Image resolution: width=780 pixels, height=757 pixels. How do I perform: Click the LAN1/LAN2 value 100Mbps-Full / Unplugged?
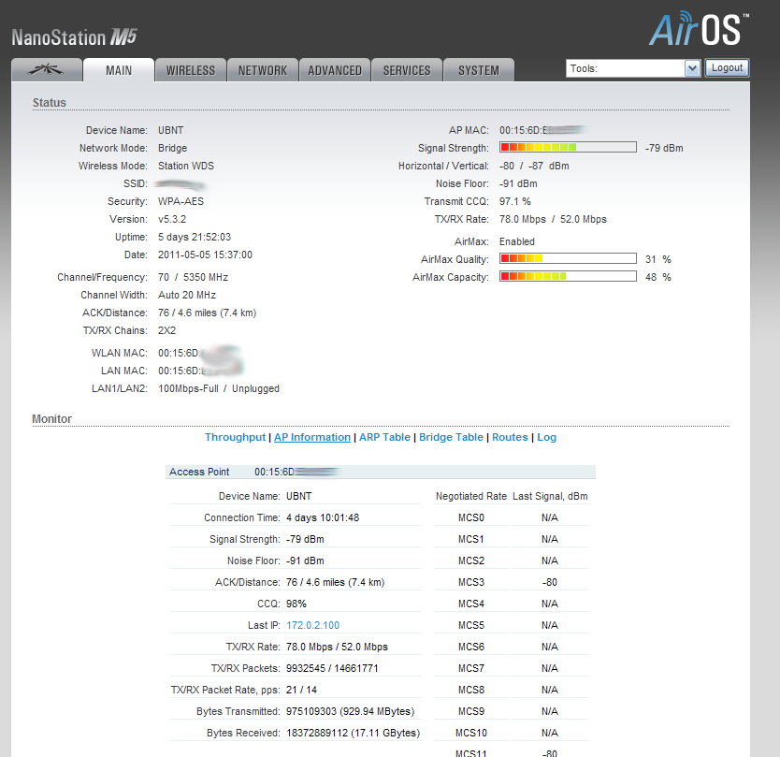click(x=219, y=388)
